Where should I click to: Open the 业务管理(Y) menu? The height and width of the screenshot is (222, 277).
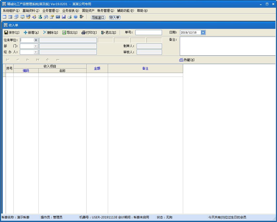click(x=51, y=11)
